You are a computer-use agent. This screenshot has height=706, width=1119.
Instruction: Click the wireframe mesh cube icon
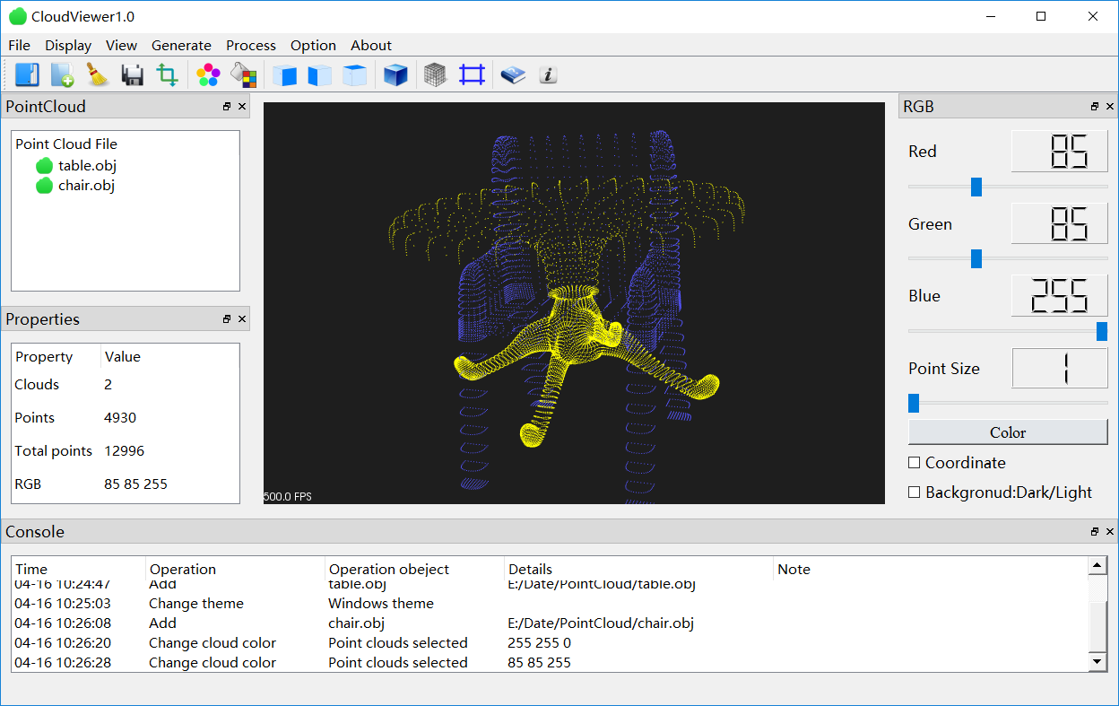pos(435,74)
